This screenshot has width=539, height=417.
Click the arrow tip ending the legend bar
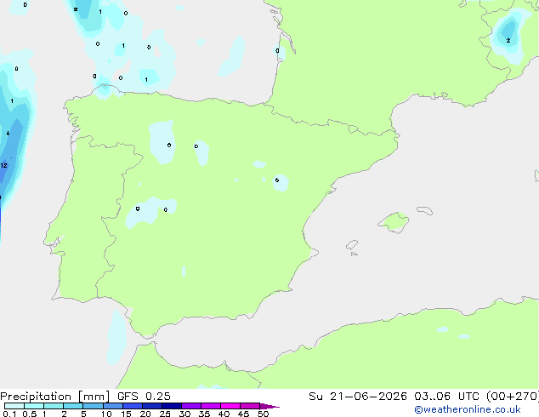pyautogui.click(x=269, y=406)
